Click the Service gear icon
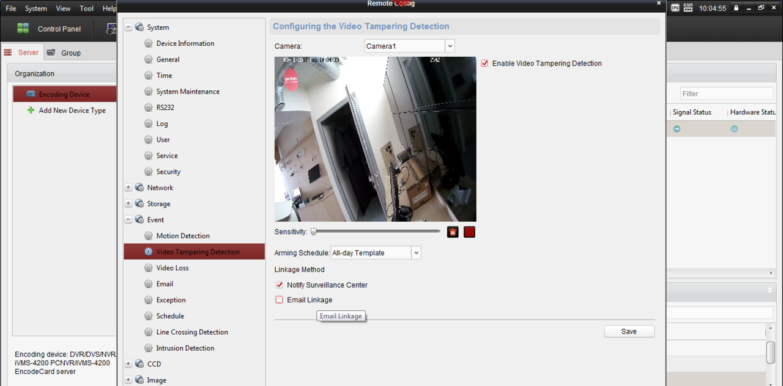783x386 pixels. [148, 156]
